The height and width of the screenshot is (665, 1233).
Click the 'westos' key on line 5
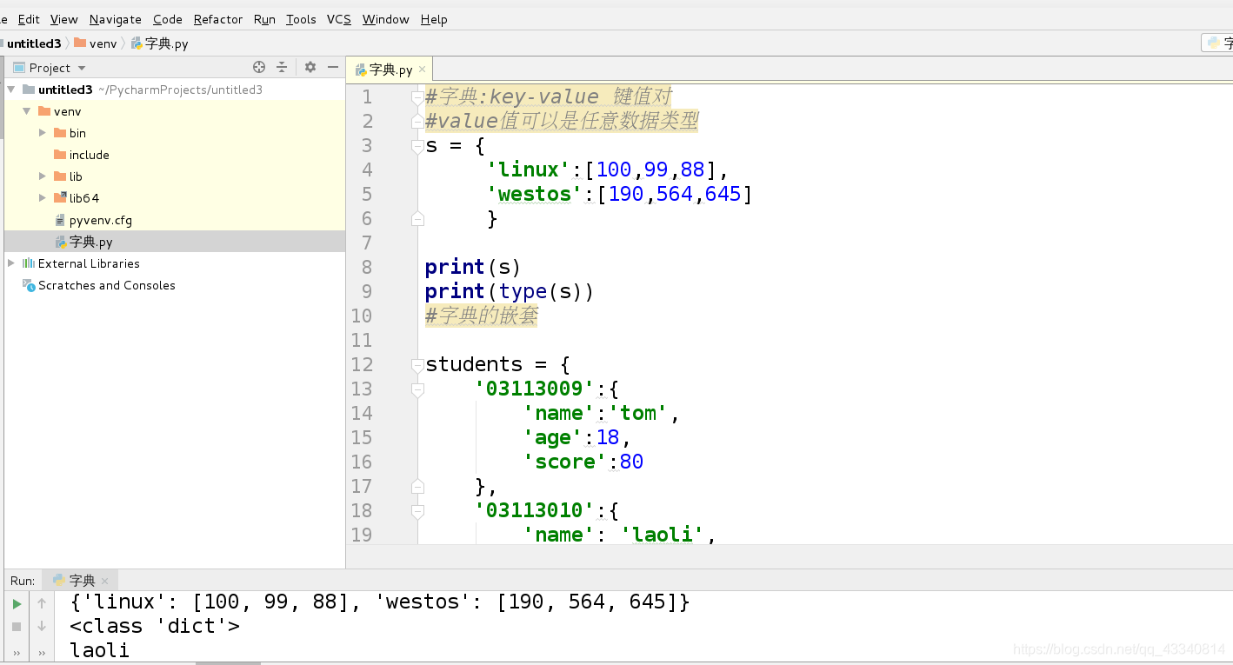[x=534, y=194]
